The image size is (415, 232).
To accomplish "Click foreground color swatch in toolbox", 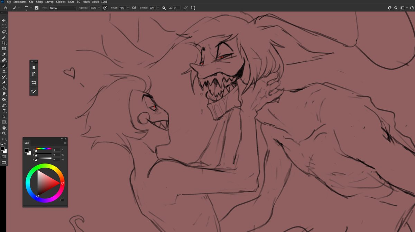I will tap(2, 149).
